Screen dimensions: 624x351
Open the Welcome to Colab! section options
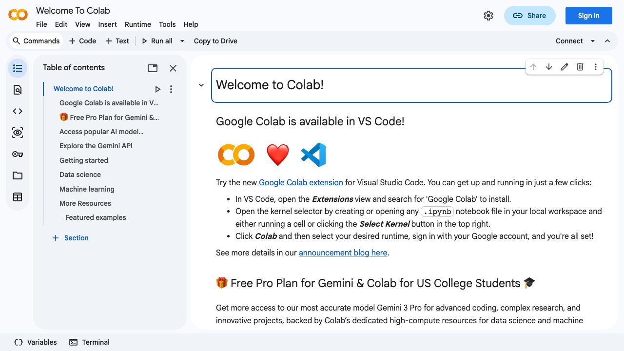[171, 89]
